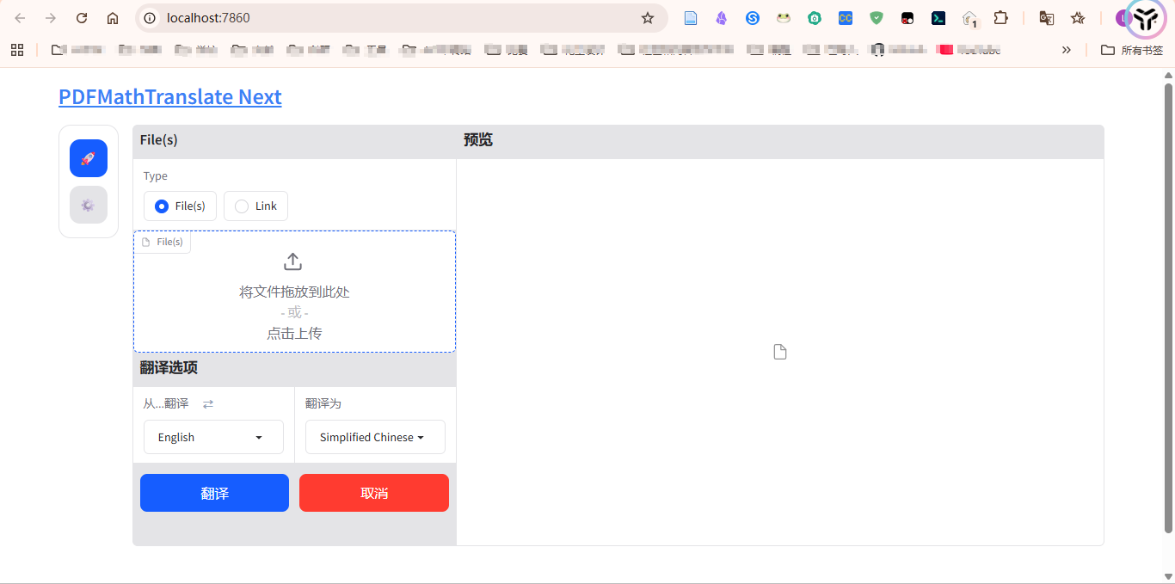The image size is (1175, 584).
Task: Select the File(s) radio option
Action: tap(180, 206)
